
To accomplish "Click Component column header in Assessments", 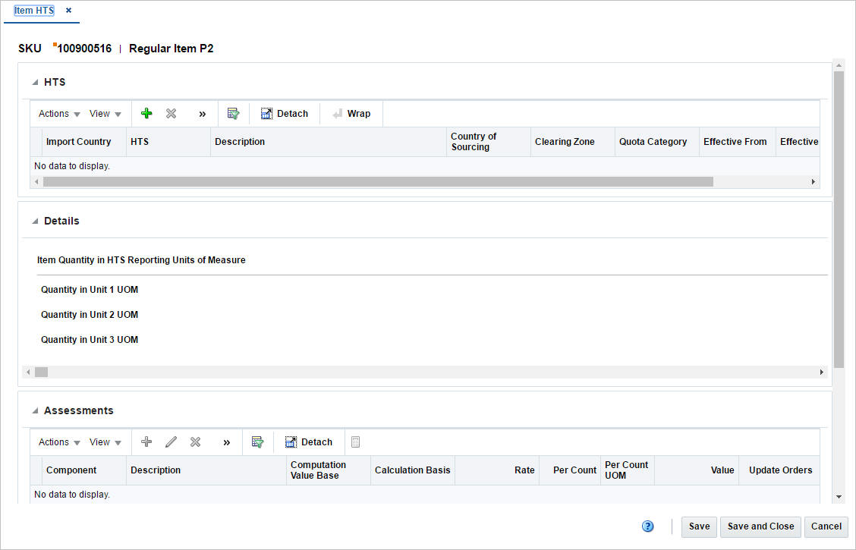I will pos(84,470).
